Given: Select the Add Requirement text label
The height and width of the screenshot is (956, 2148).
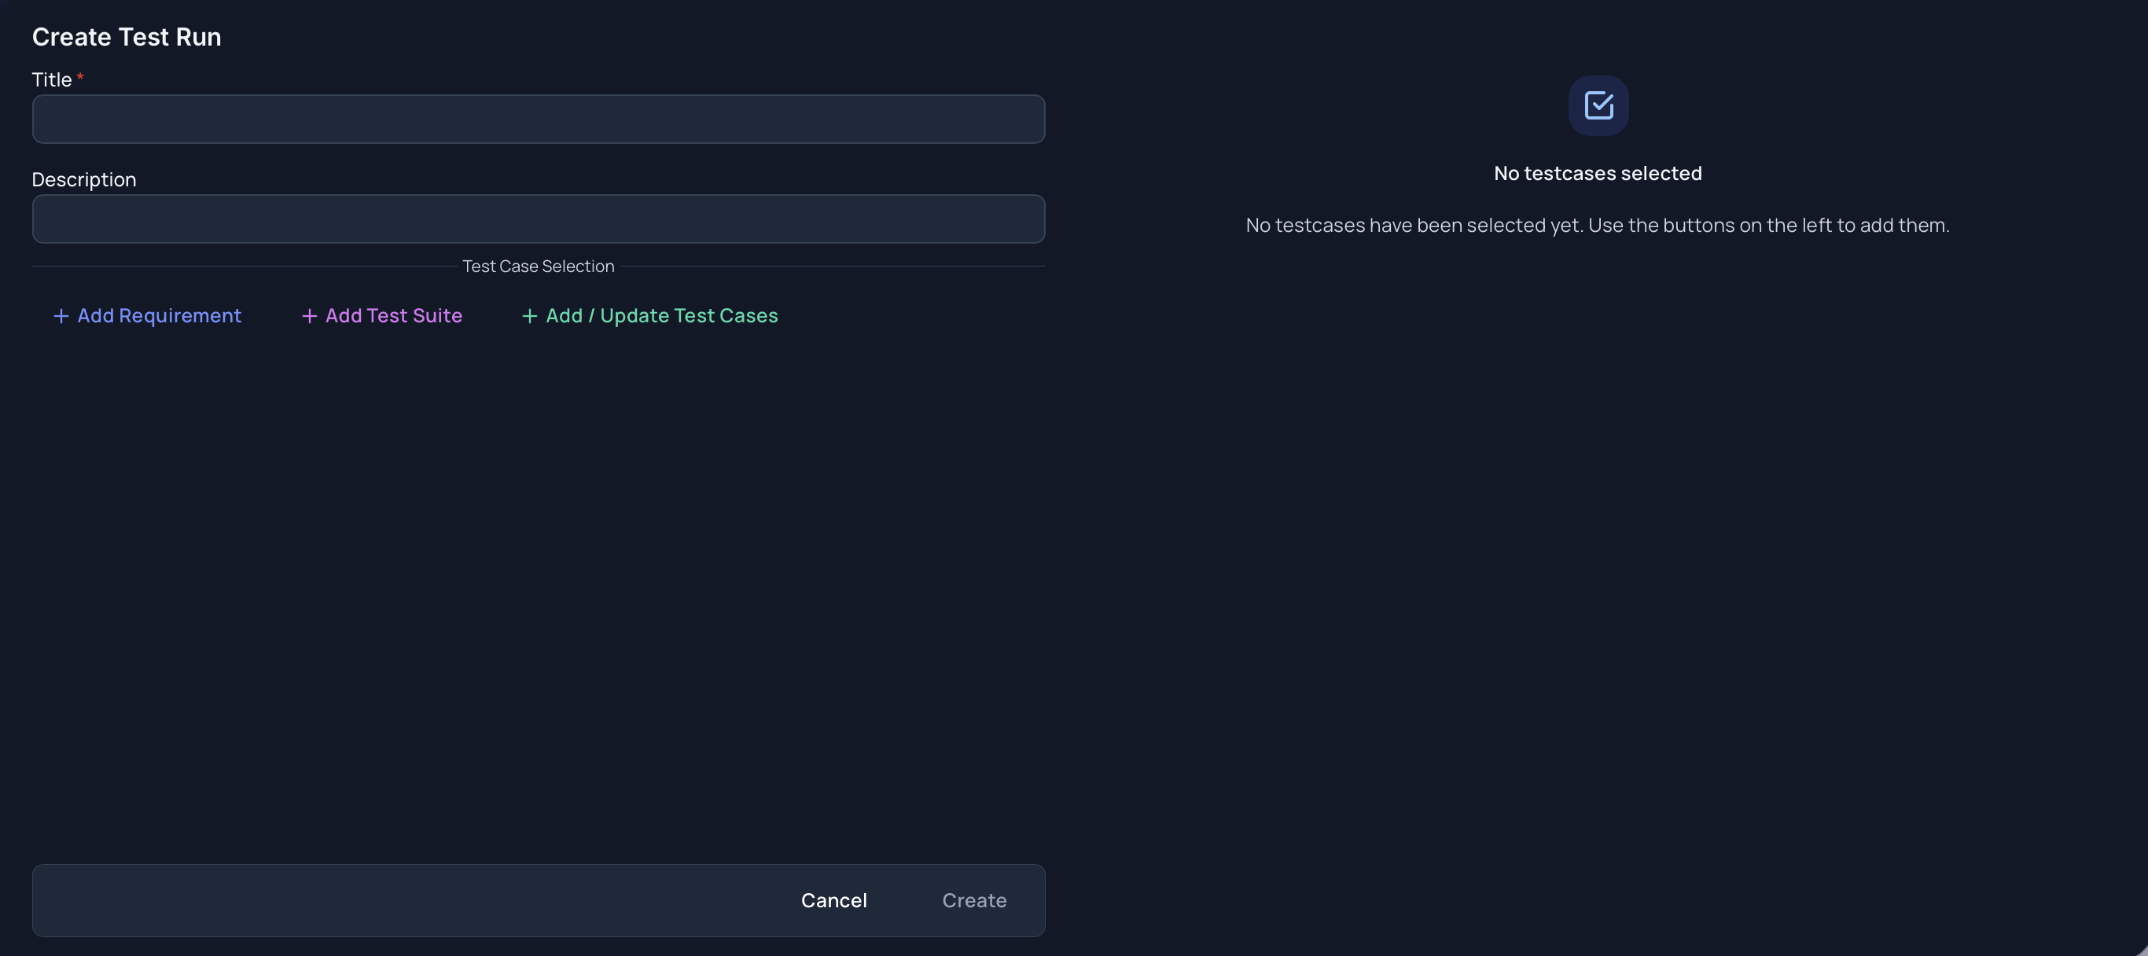Looking at the screenshot, I should [160, 316].
